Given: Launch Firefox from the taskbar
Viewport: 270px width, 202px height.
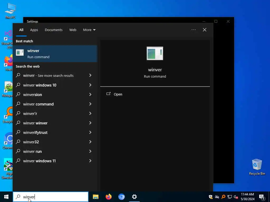Looking at the screenshot, I should coord(108,197).
